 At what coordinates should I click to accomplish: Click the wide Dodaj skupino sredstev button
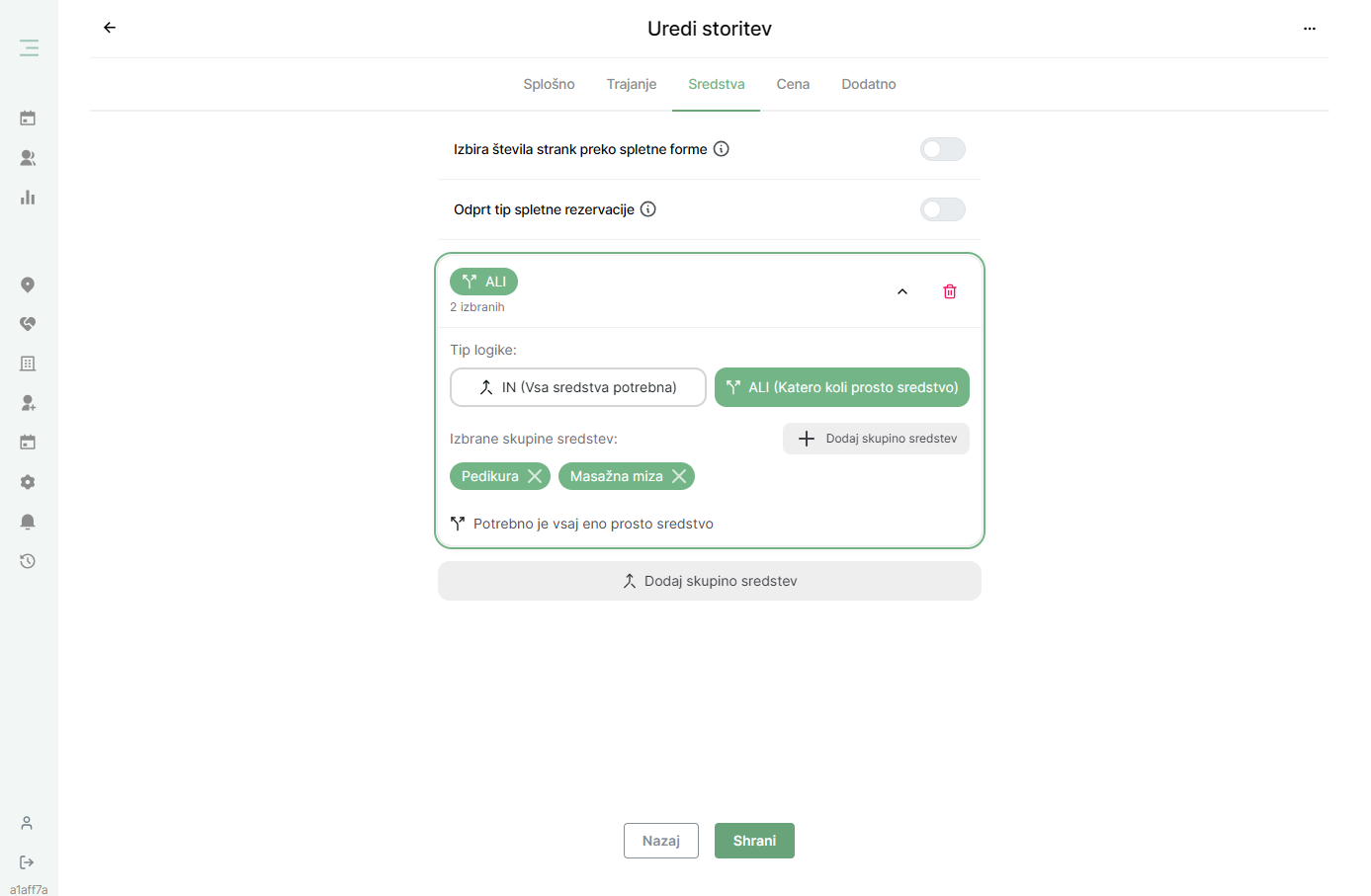(x=710, y=581)
